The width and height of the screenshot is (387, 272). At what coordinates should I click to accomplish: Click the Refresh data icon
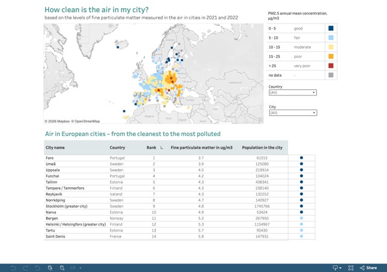pos(50,268)
